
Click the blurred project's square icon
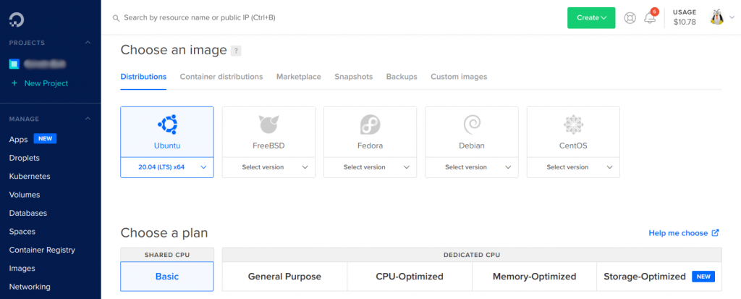(x=14, y=64)
